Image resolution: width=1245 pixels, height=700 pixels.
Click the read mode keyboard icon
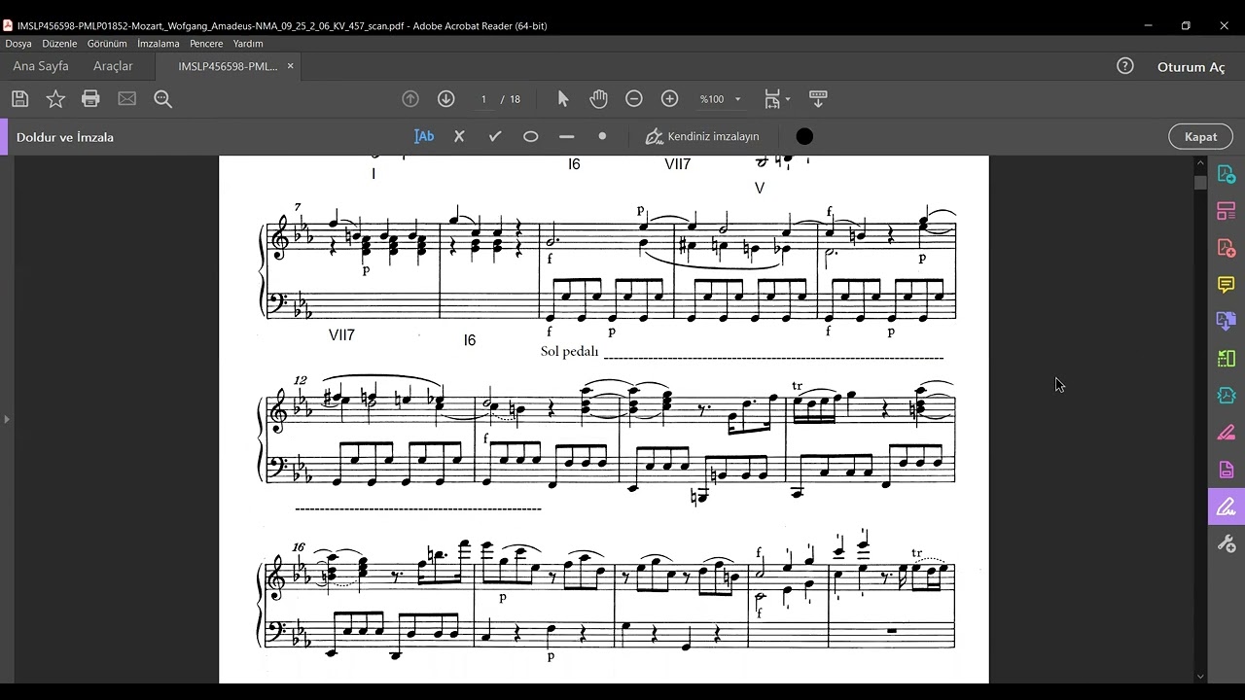point(818,99)
